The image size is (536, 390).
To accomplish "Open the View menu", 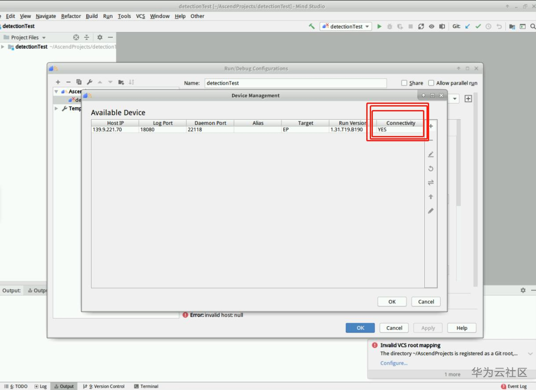I will pos(26,16).
